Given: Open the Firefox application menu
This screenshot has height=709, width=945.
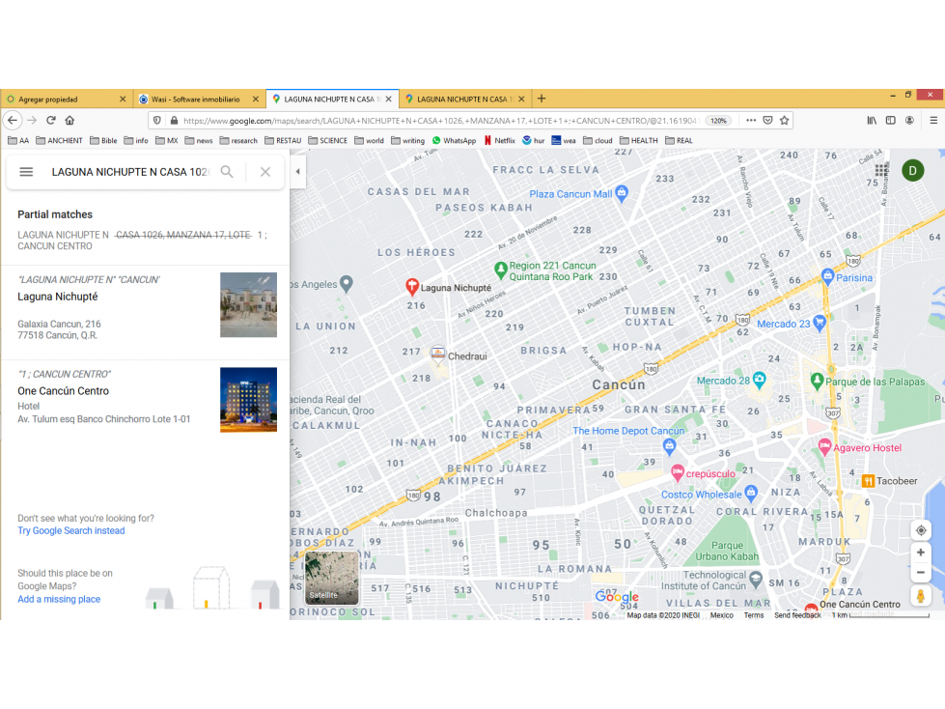Looking at the screenshot, I should tap(933, 120).
